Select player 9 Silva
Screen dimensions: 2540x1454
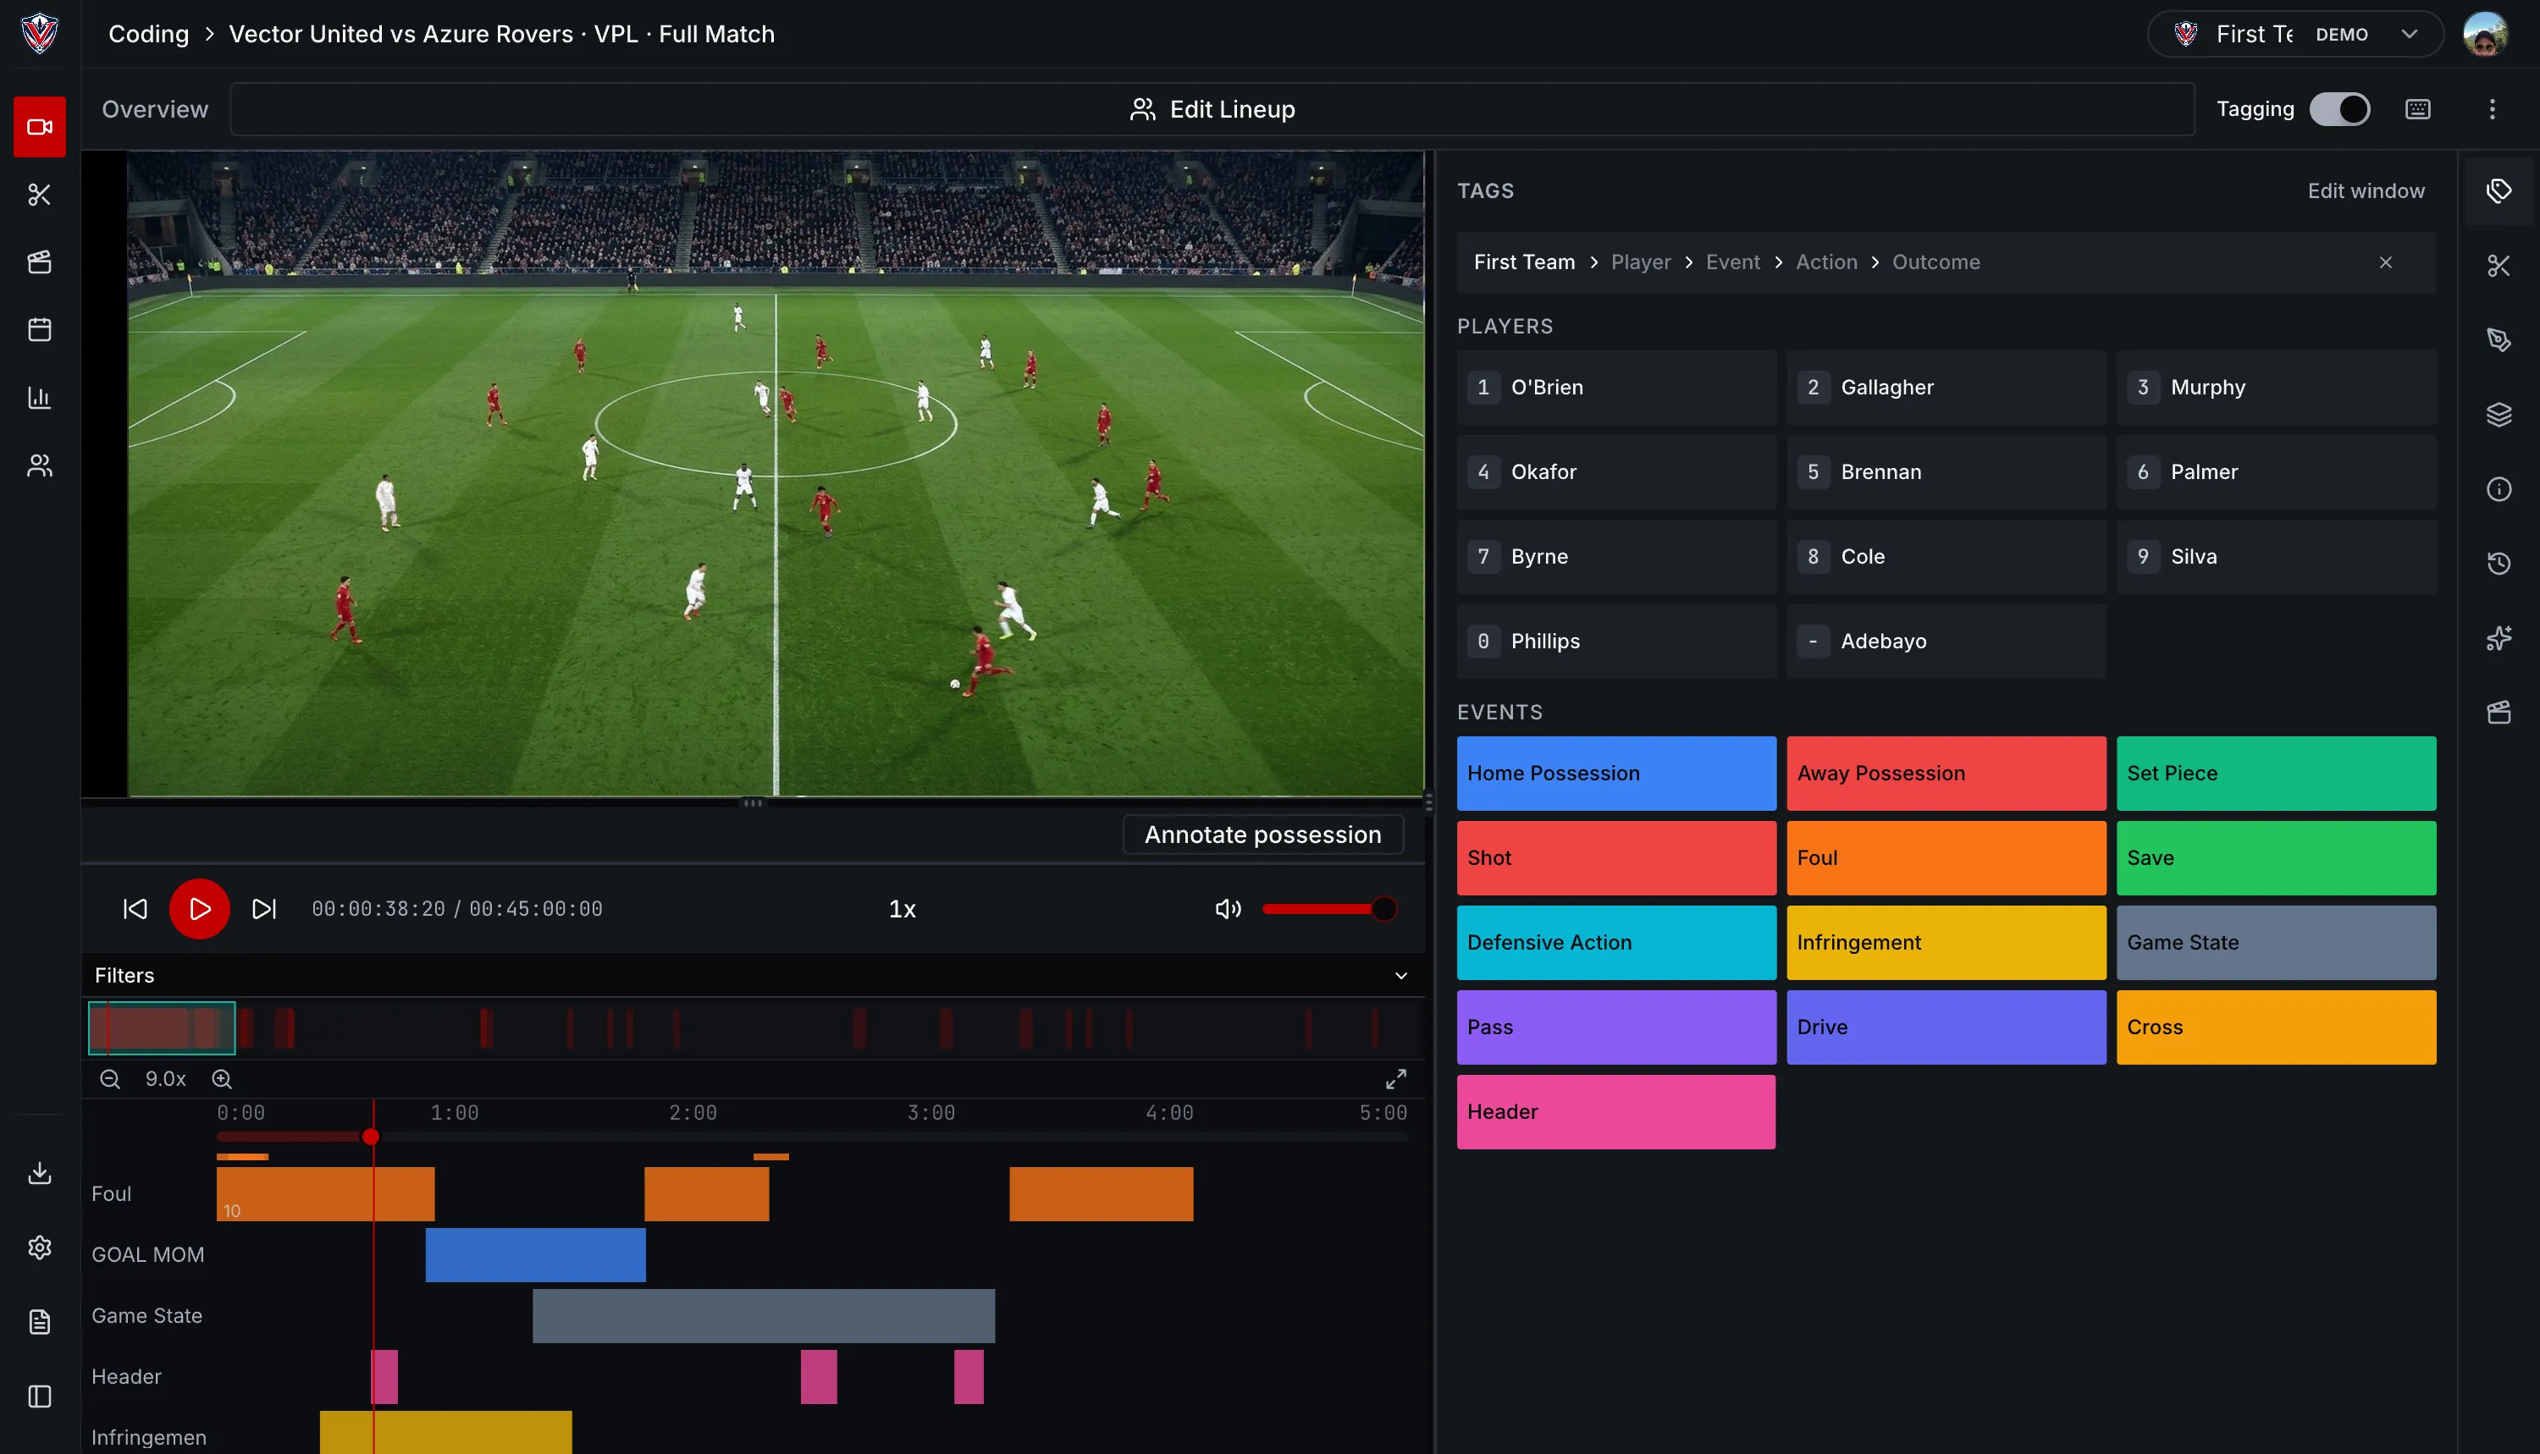click(x=2275, y=557)
